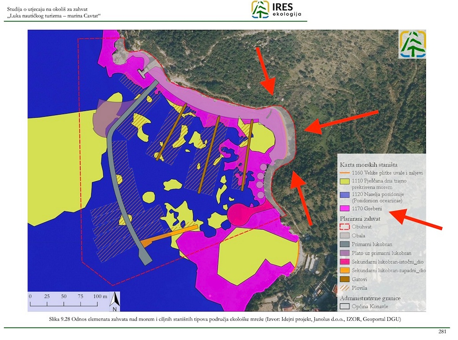Click the north arrow compass symbol
Screen dimensions: 458x340
114,301
